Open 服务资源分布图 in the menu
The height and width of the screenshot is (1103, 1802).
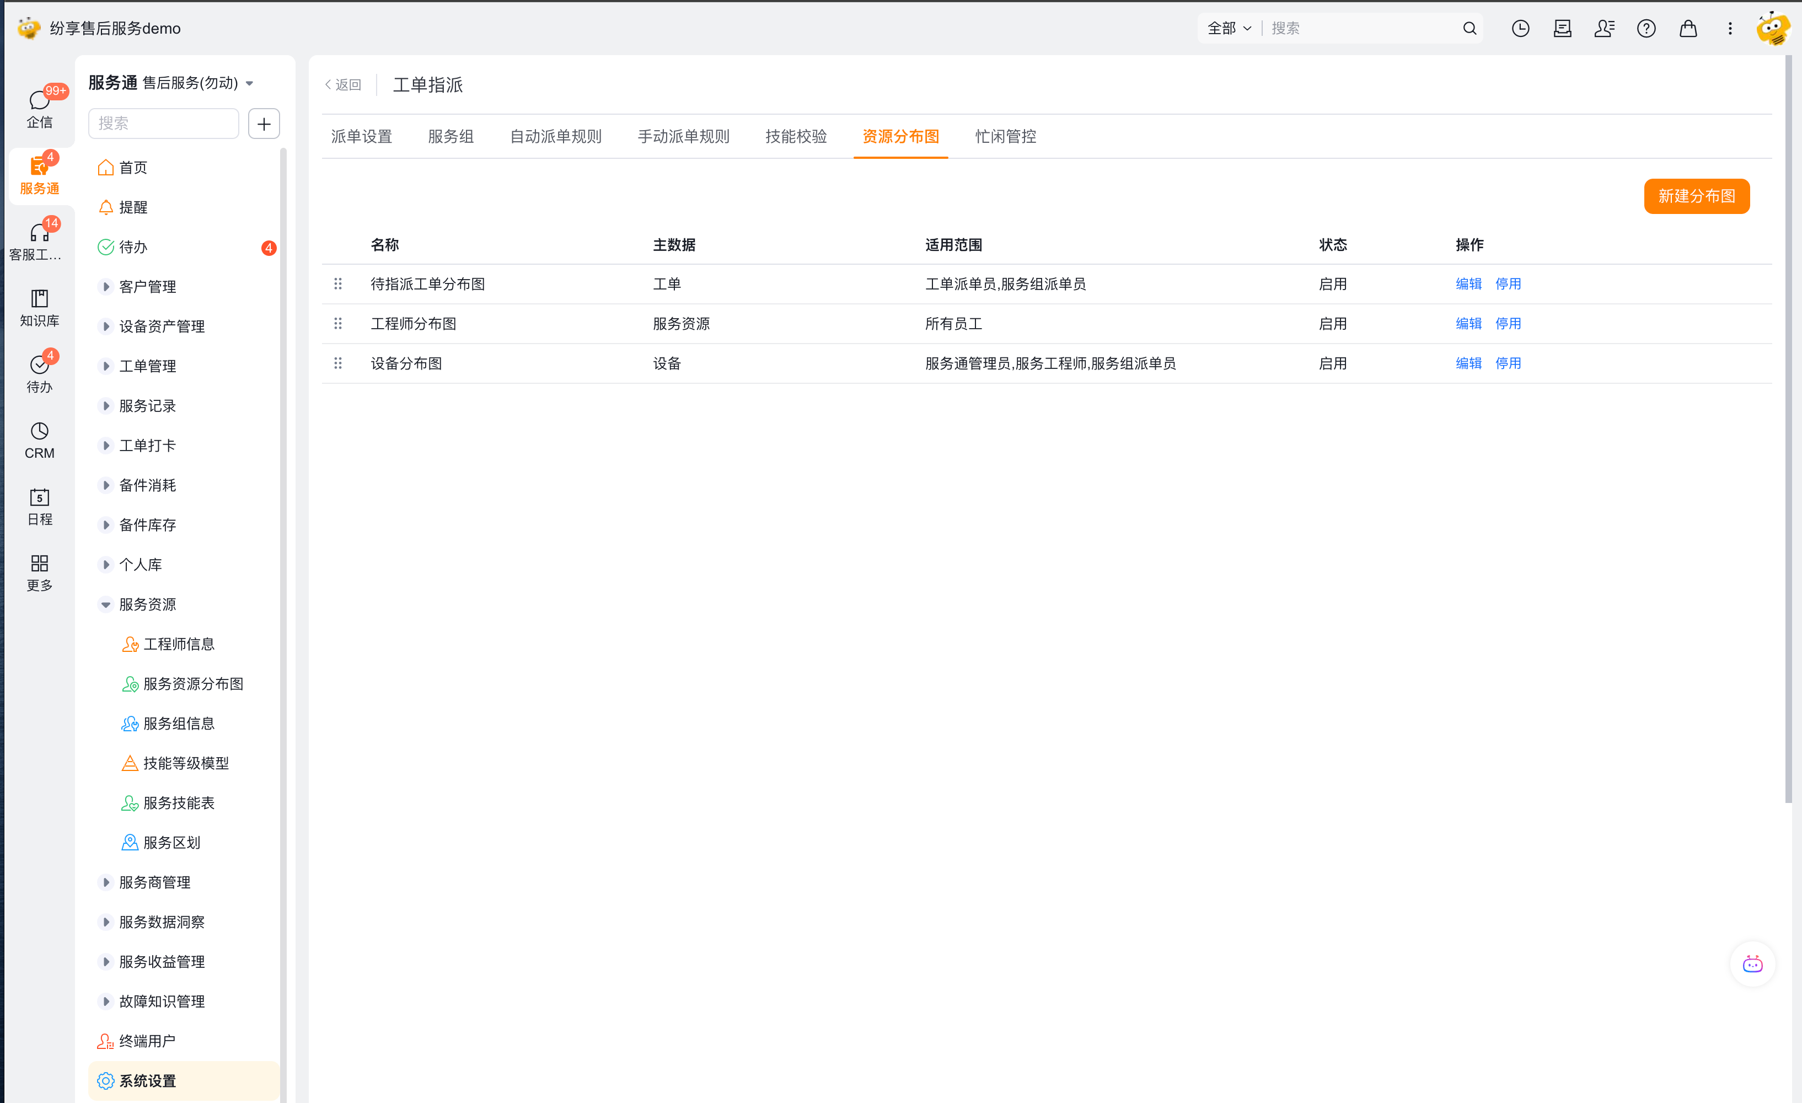183,684
